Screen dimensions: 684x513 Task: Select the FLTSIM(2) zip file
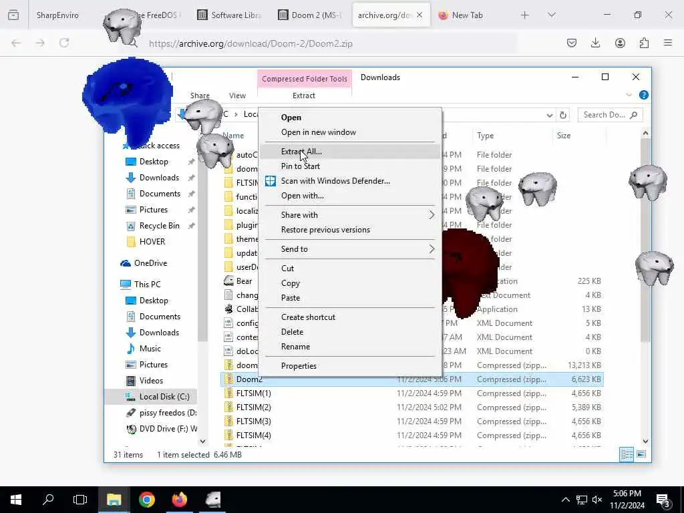pos(253,407)
